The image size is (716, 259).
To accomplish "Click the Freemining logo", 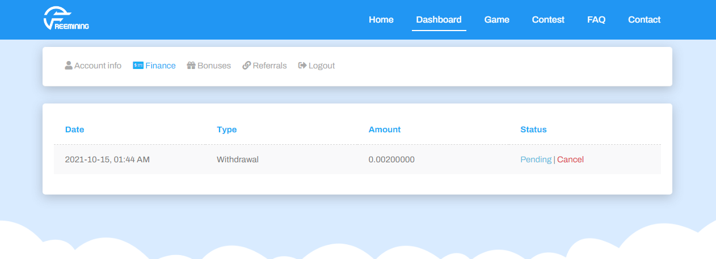I will coord(66,19).
